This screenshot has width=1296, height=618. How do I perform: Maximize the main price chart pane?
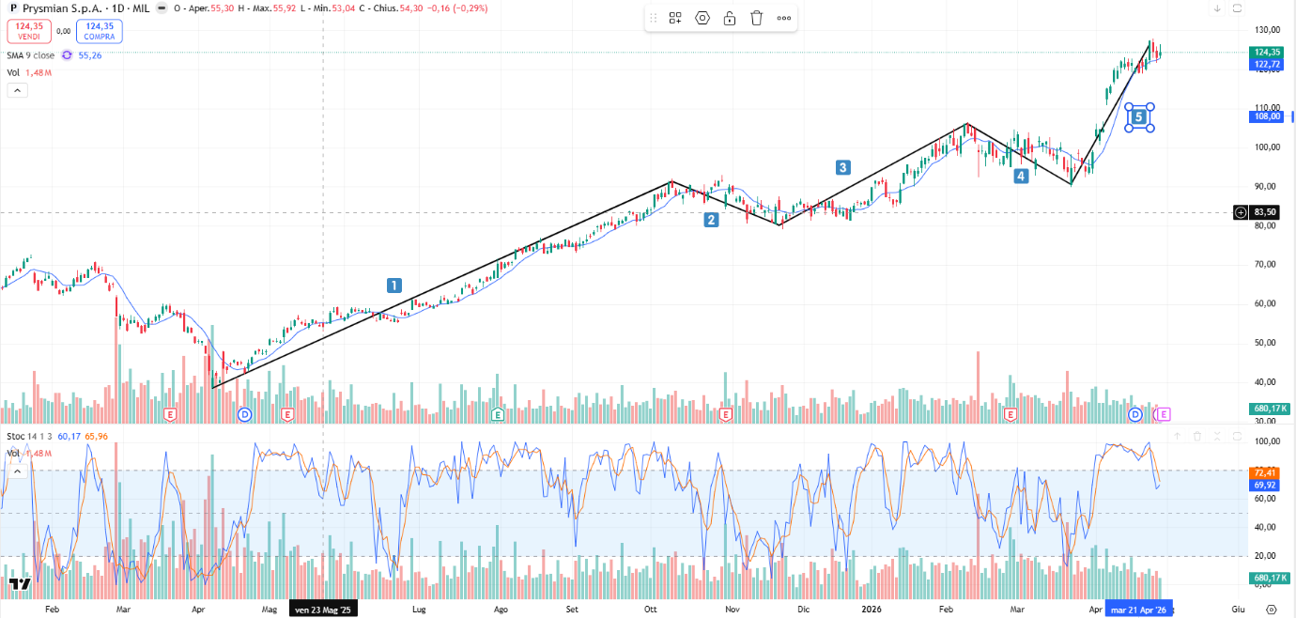click(1237, 8)
